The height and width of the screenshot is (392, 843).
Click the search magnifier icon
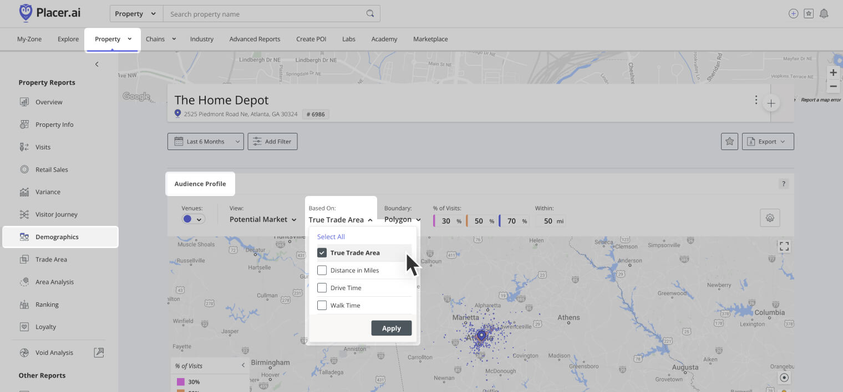point(370,14)
